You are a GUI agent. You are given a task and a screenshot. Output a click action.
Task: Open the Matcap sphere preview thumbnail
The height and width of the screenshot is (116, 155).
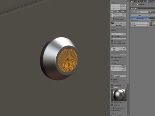(119, 95)
